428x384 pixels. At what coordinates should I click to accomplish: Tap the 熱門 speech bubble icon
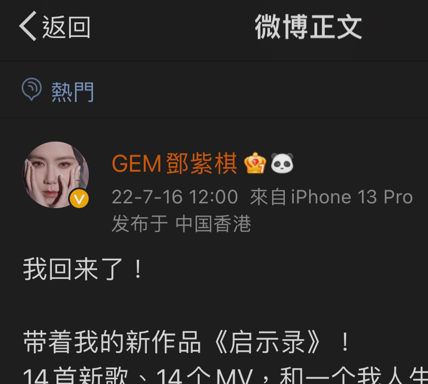pyautogui.click(x=32, y=89)
